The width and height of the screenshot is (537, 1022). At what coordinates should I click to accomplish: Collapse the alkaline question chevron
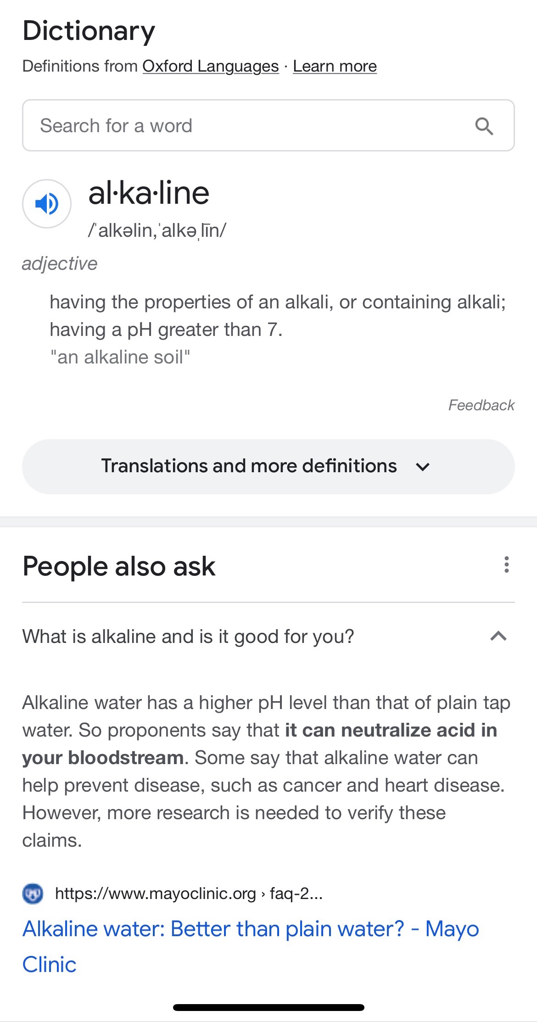click(x=498, y=636)
